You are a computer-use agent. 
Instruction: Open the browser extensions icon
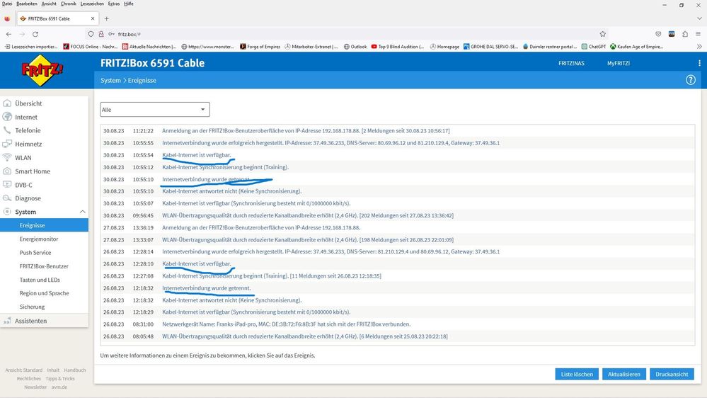[685, 34]
